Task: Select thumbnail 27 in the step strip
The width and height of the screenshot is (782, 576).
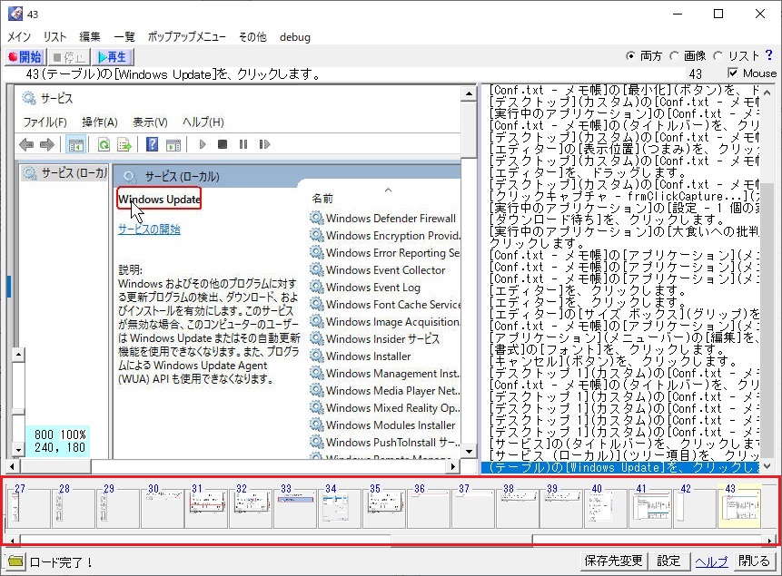Action: point(29,506)
